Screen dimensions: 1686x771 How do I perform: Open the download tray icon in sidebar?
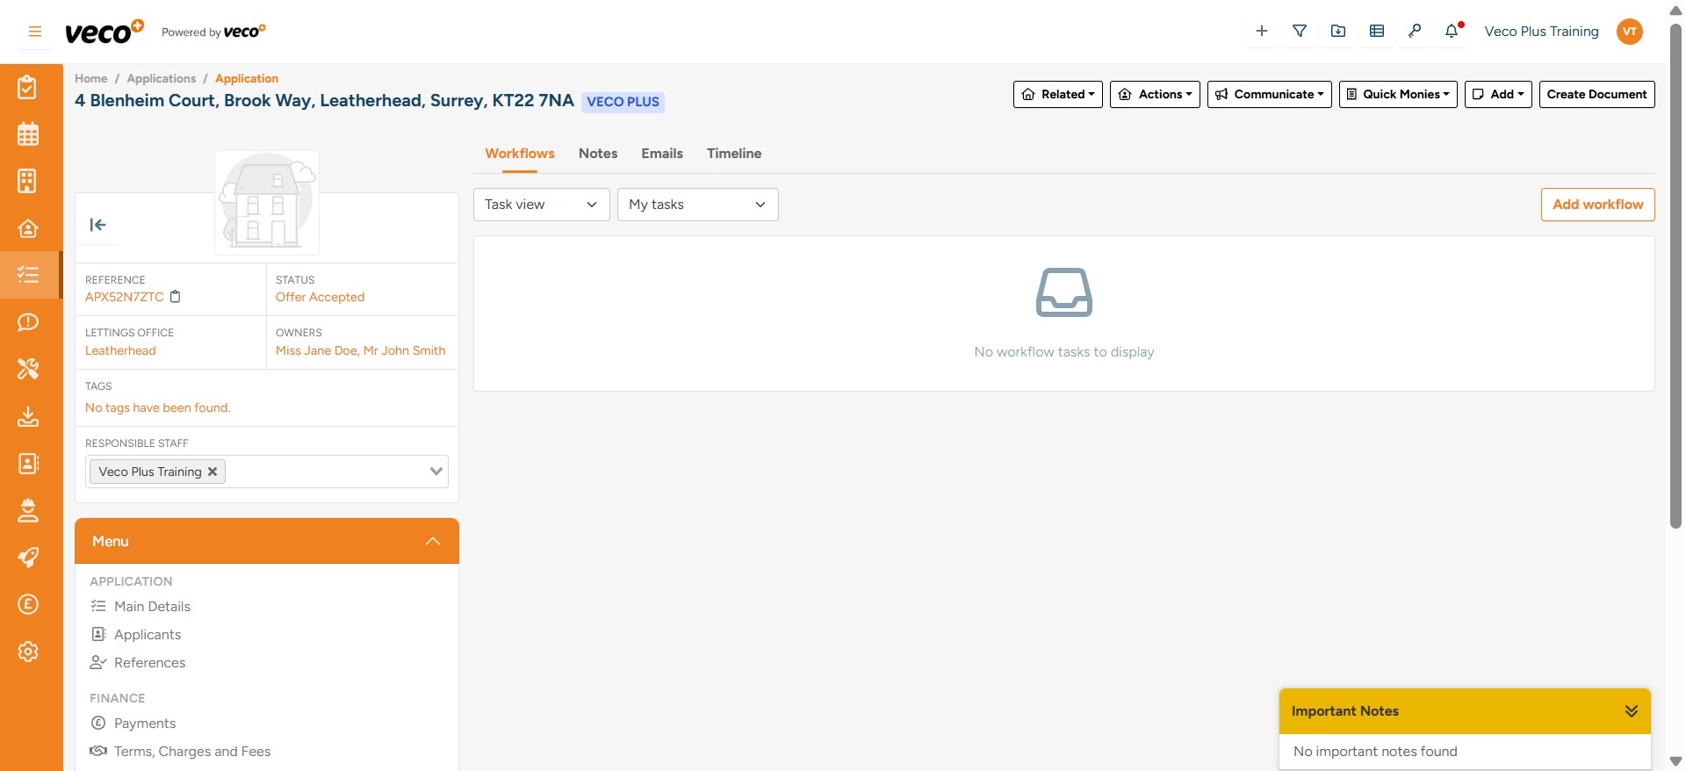pyautogui.click(x=28, y=416)
